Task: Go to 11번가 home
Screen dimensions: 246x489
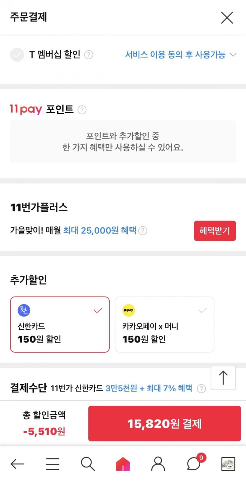Action: pos(123,464)
